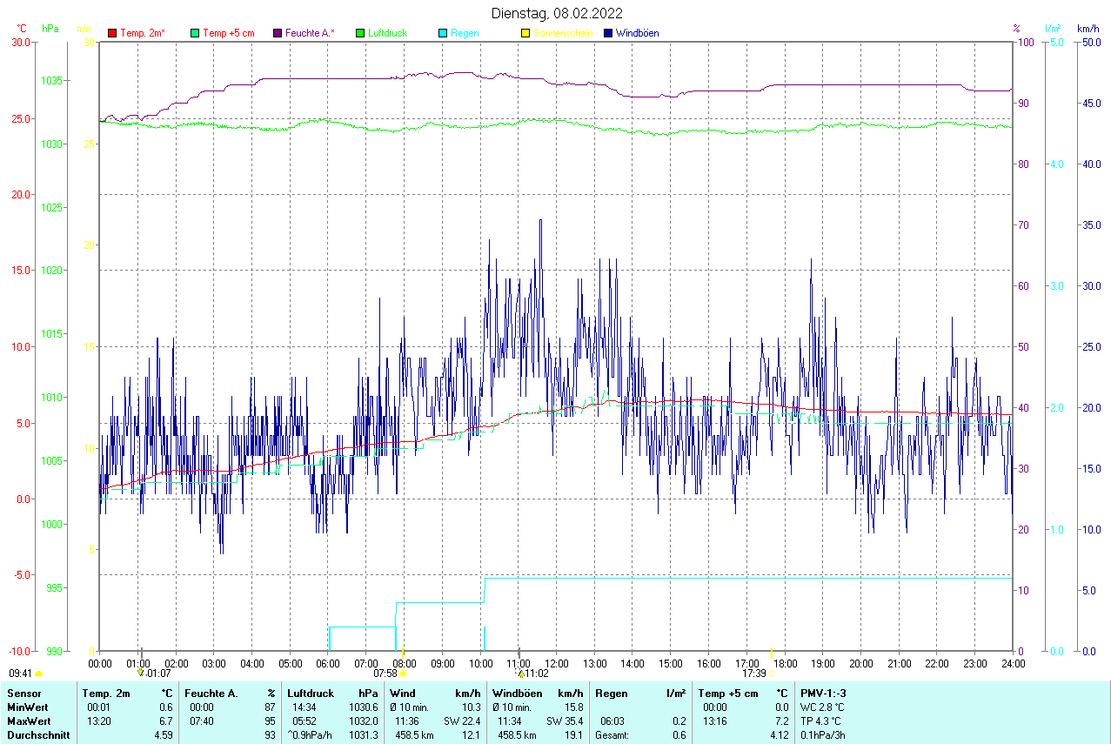Click the 'Temp. 2m' table column header
The width and height of the screenshot is (1111, 744).
106,694
